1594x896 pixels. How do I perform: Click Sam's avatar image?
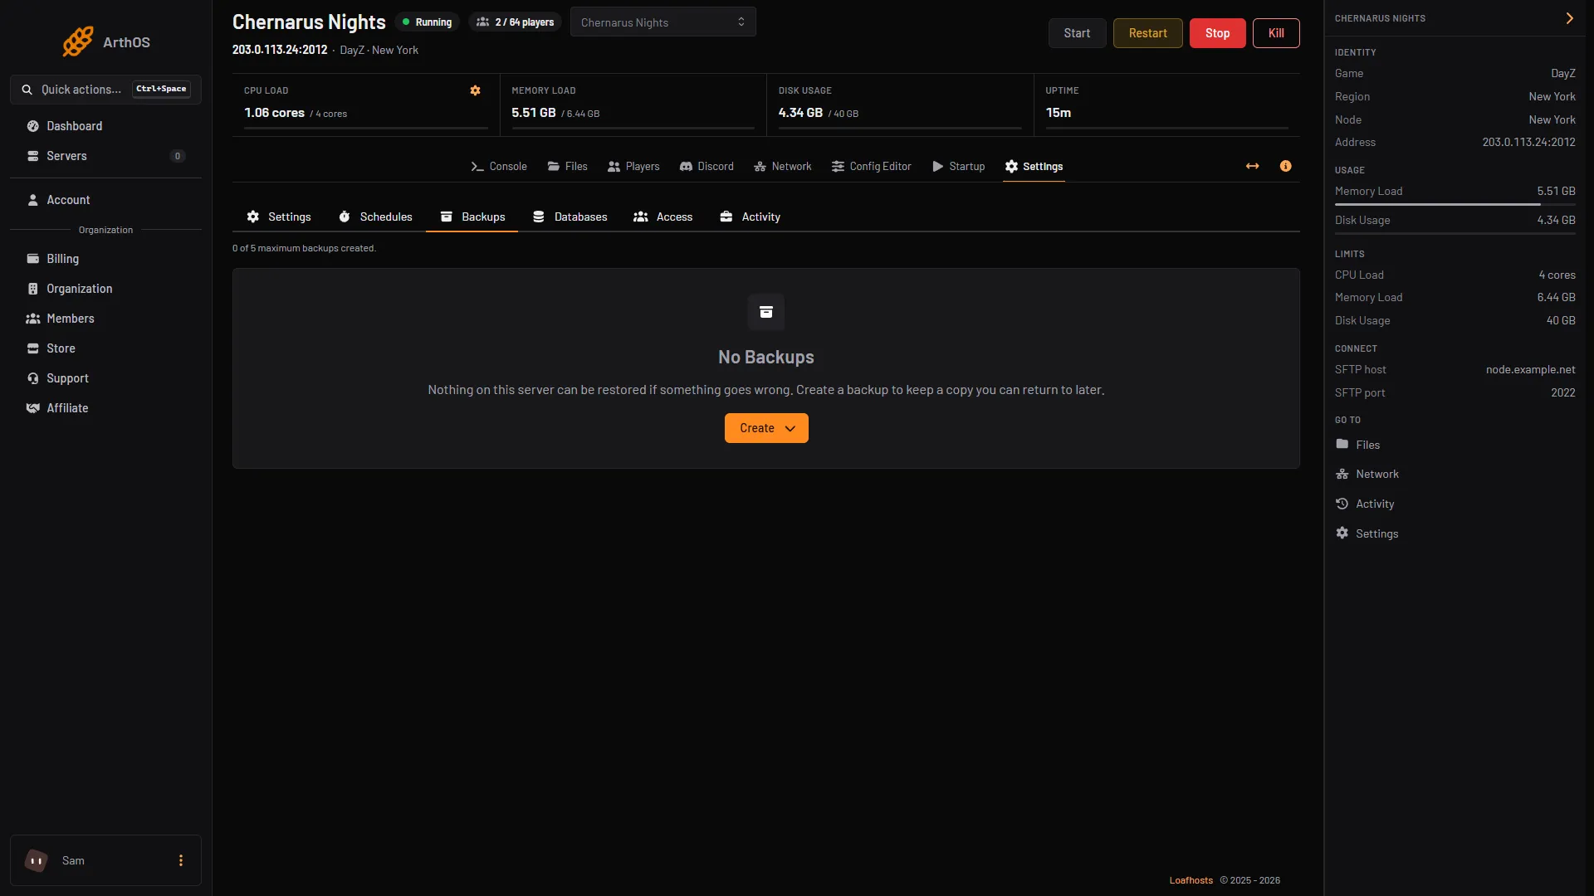[x=36, y=860]
